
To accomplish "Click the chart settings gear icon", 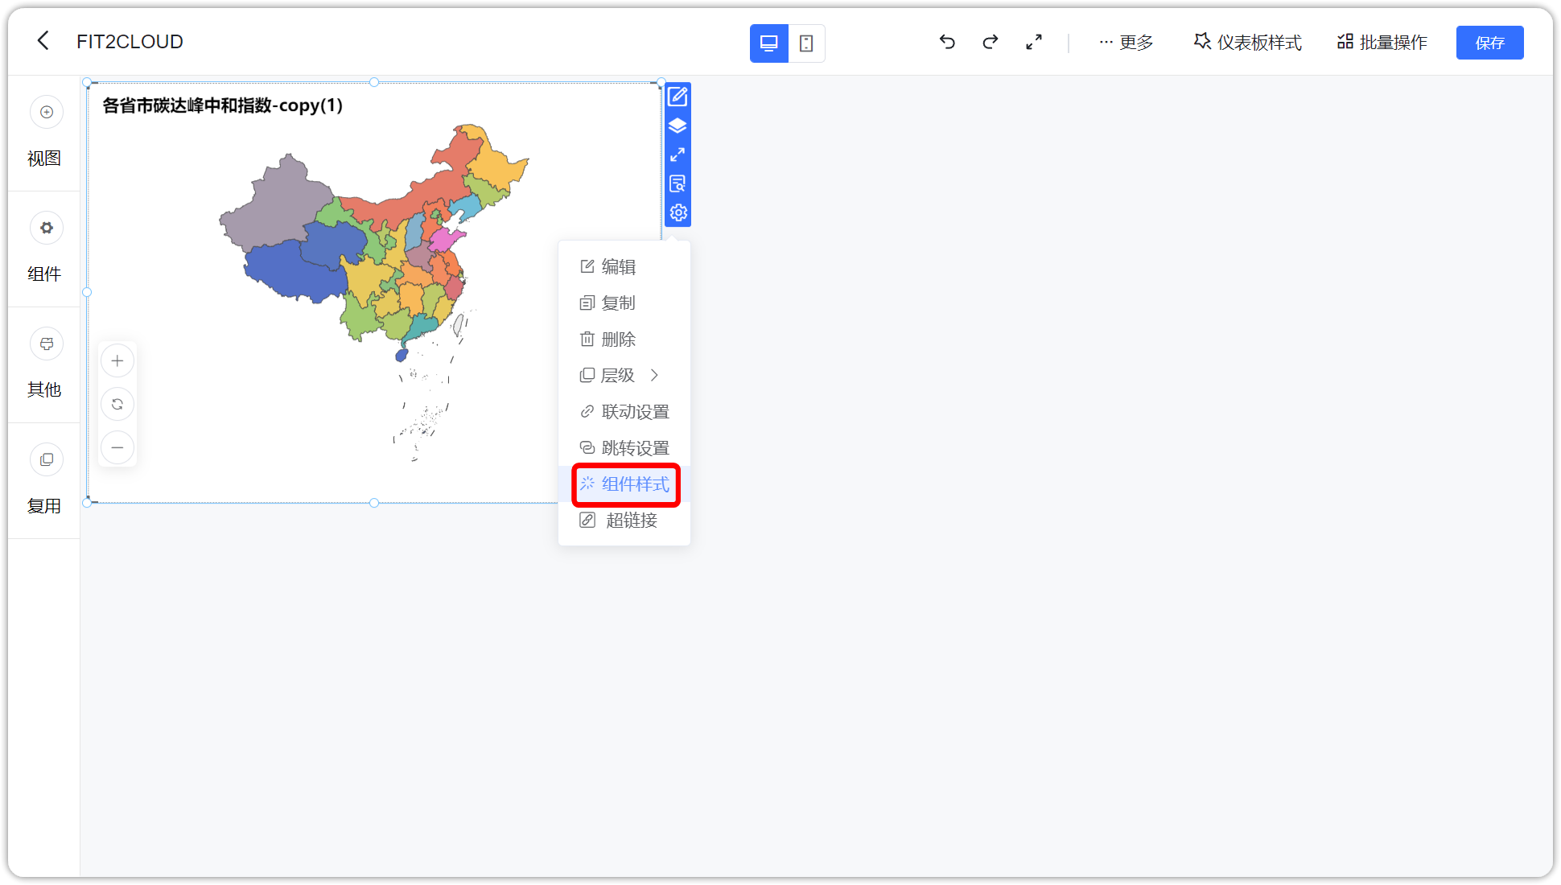I will 678,212.
